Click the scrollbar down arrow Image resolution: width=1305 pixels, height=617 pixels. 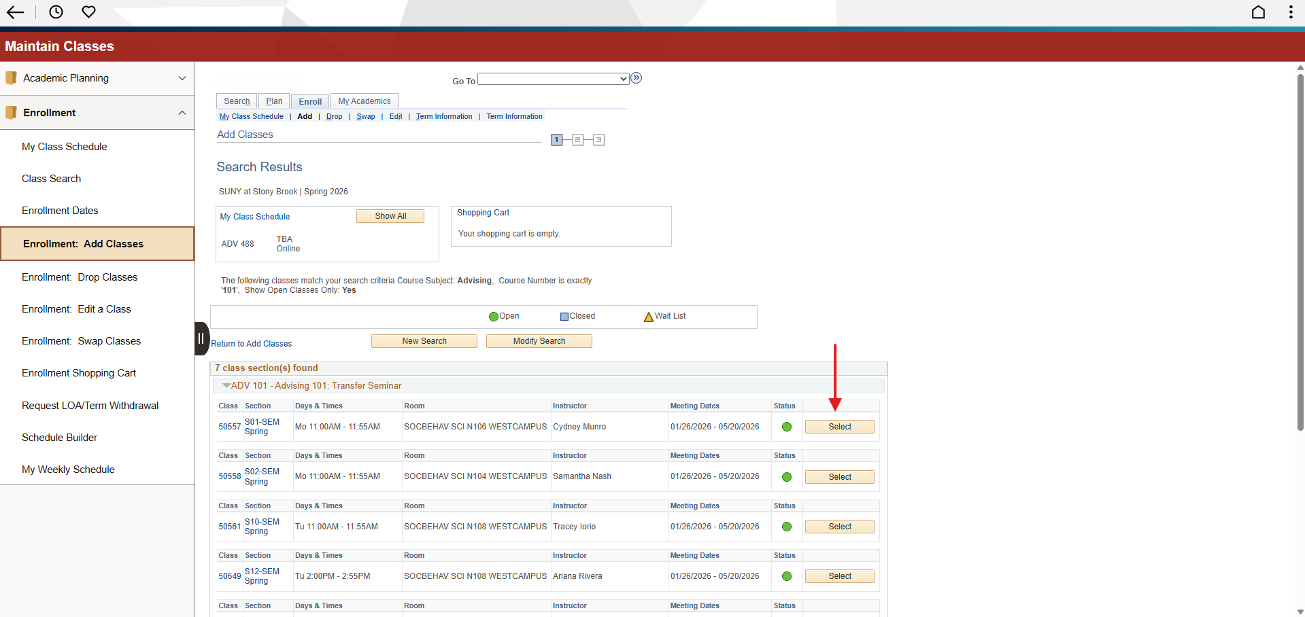tap(1300, 612)
